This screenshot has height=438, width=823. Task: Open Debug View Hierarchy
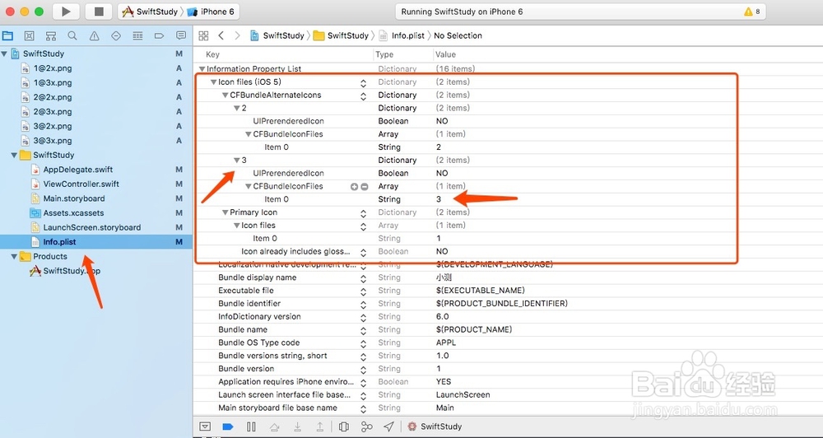pos(344,426)
